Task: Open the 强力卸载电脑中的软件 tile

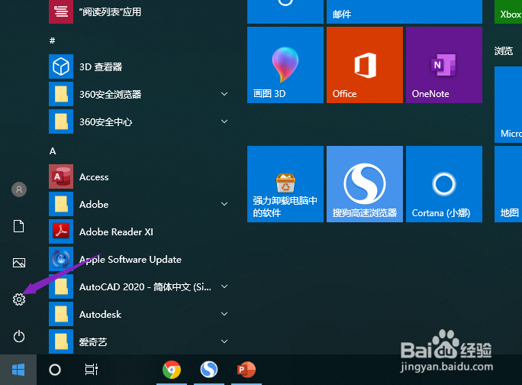Action: point(285,184)
